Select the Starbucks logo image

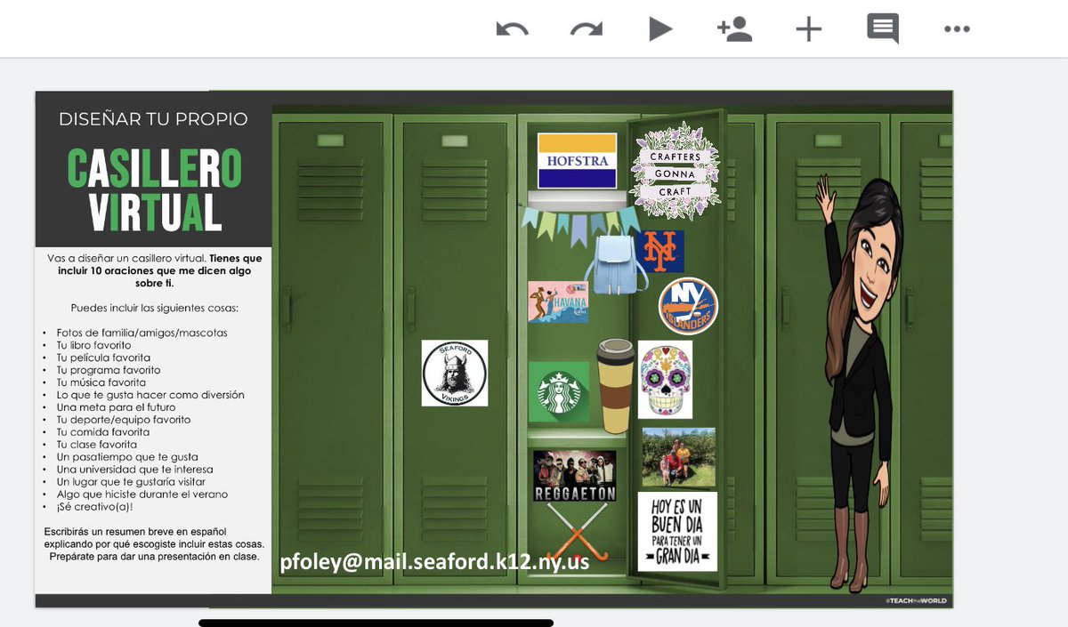coord(559,391)
